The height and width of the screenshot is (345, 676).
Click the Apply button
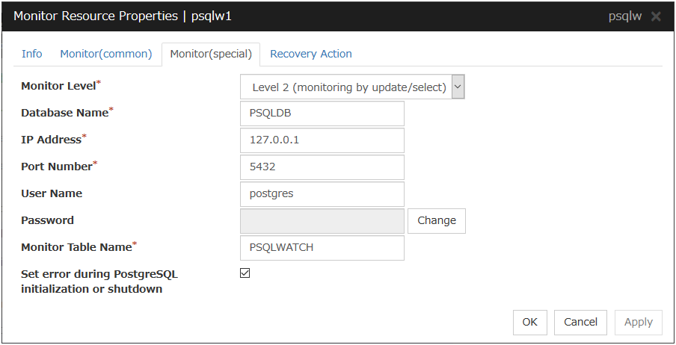click(638, 322)
